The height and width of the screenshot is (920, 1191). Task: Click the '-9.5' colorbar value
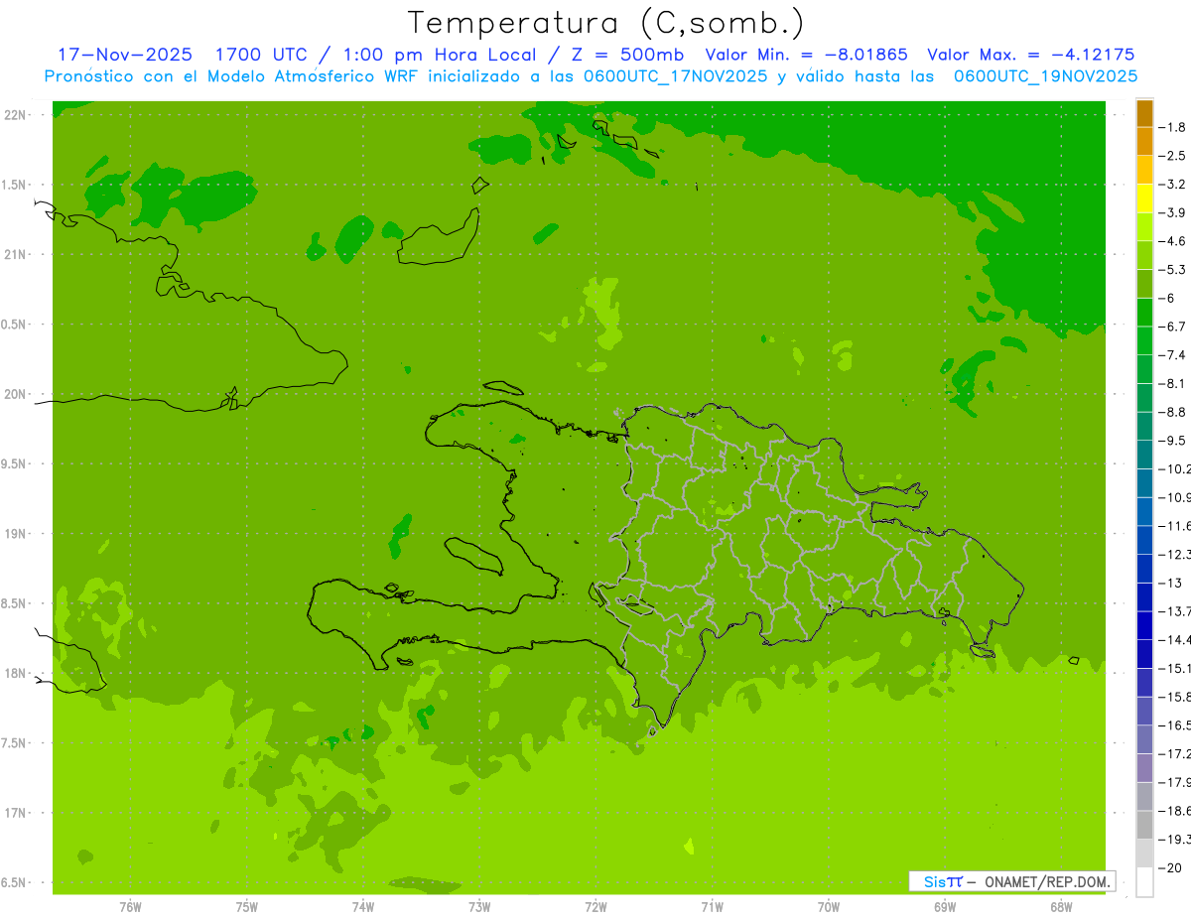(1172, 441)
